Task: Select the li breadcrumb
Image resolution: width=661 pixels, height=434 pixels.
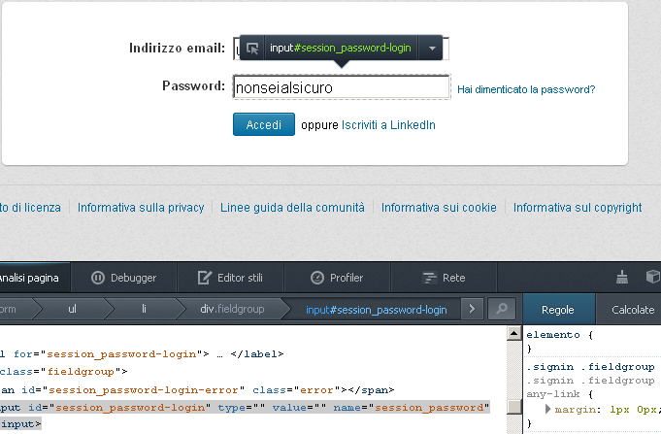Action: click(144, 309)
